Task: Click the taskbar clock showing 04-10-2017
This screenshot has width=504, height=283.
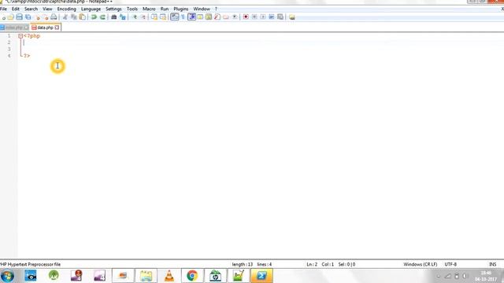Action: tap(486, 276)
